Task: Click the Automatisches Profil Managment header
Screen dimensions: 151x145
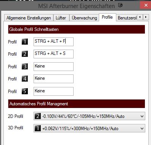Action: pyautogui.click(x=77, y=104)
